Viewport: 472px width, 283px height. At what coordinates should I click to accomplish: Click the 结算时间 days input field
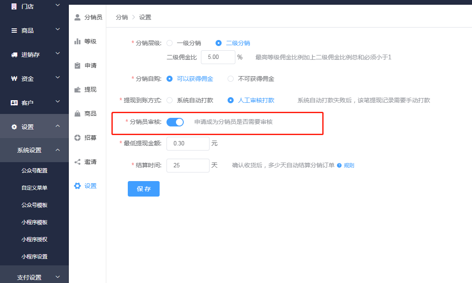(x=188, y=166)
